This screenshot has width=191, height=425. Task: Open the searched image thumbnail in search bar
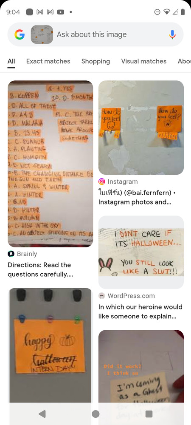pos(42,34)
